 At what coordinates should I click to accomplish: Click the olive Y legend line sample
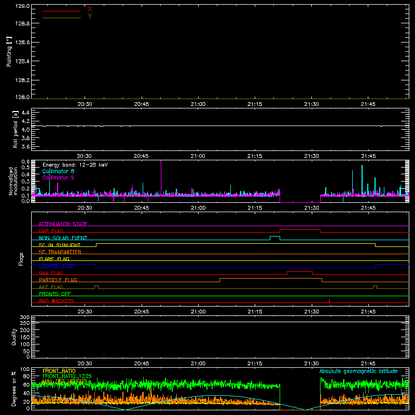pos(62,18)
